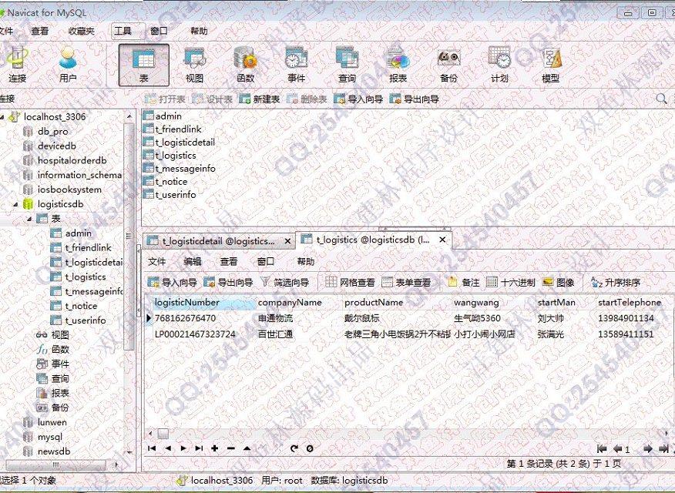Click 打开表 open table button
This screenshot has height=493, width=675.
[166, 99]
